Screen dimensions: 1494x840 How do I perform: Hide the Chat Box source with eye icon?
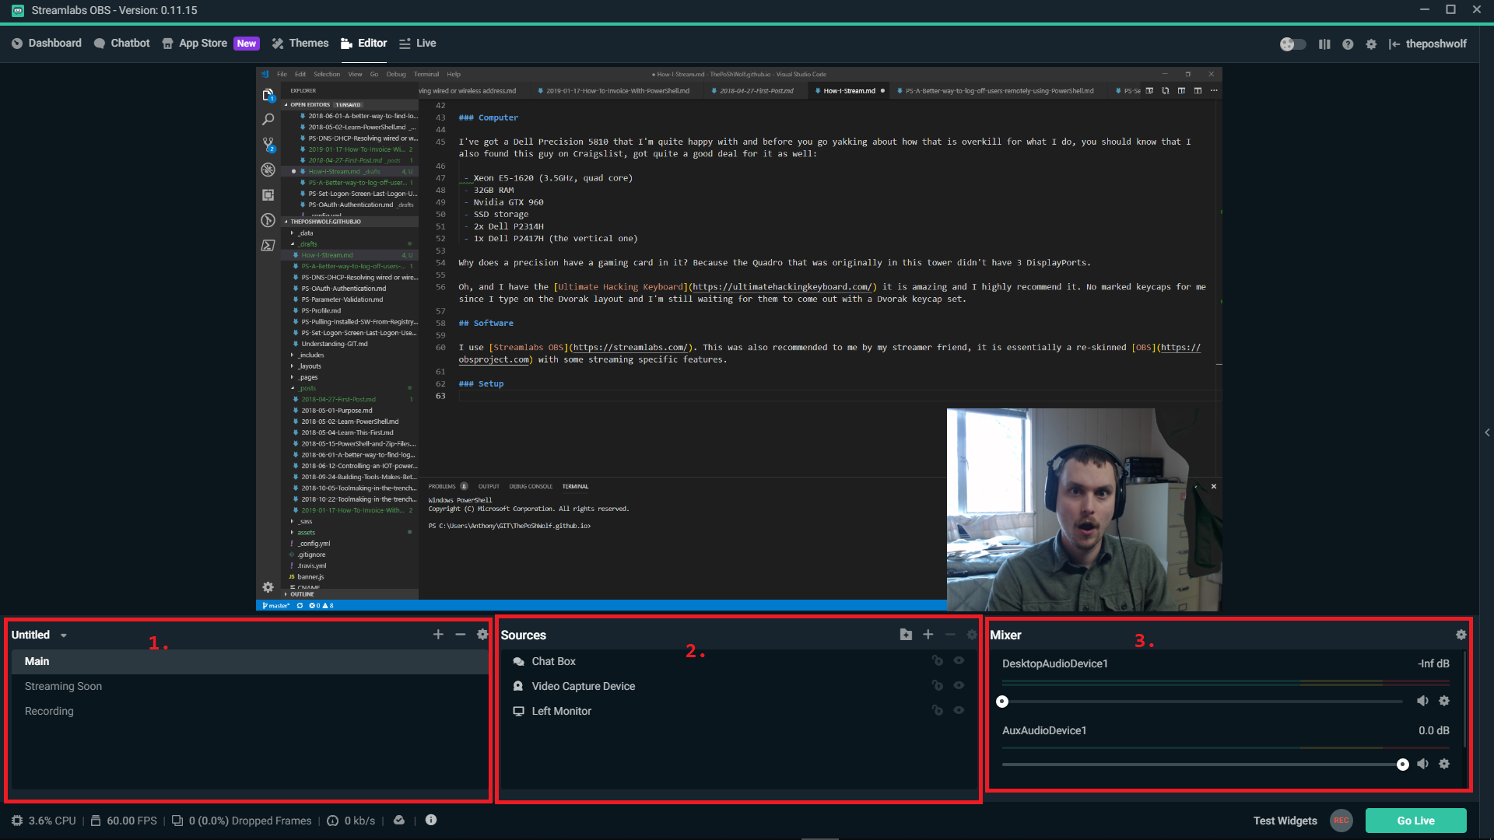coord(959,660)
